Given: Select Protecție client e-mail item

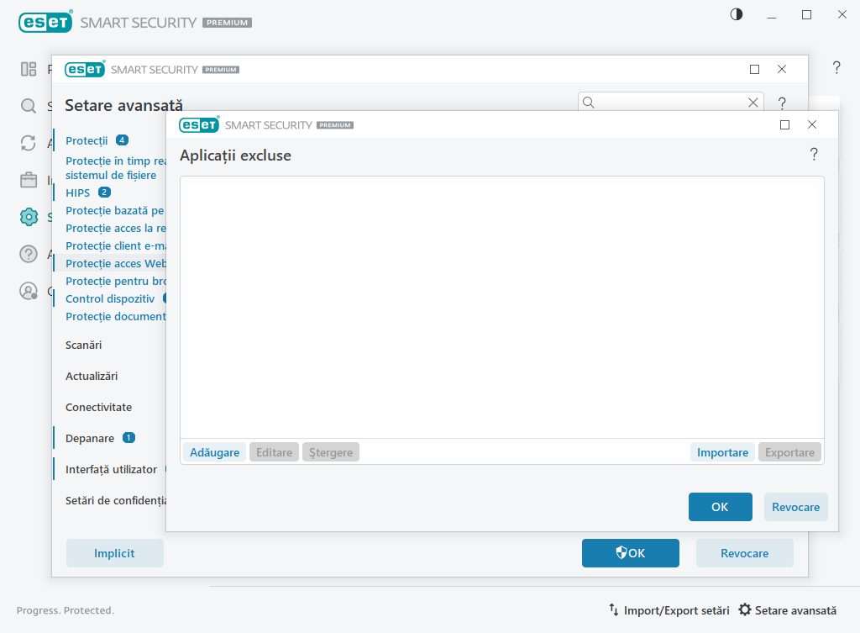Looking at the screenshot, I should [x=116, y=245].
